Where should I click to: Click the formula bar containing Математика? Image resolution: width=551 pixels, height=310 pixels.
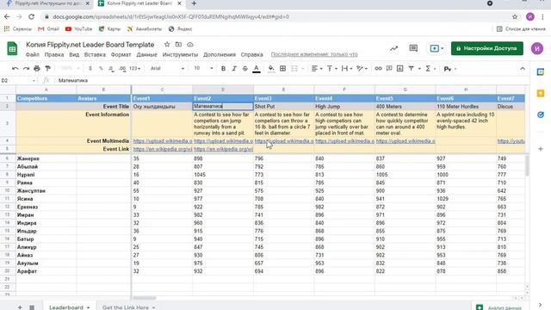292,80
